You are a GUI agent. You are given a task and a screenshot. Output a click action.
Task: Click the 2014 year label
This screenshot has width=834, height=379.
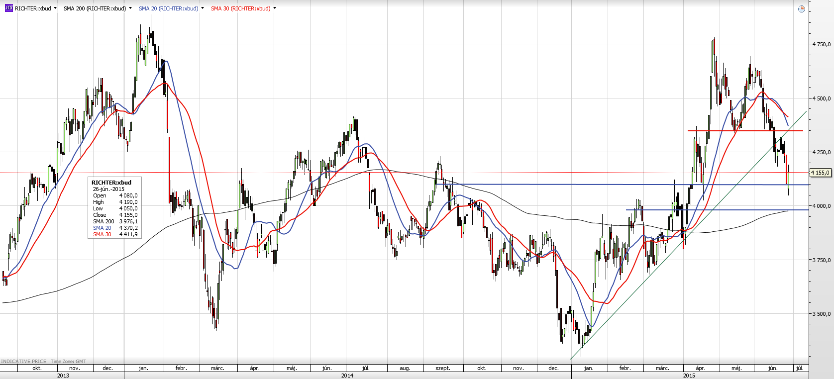tap(347, 376)
